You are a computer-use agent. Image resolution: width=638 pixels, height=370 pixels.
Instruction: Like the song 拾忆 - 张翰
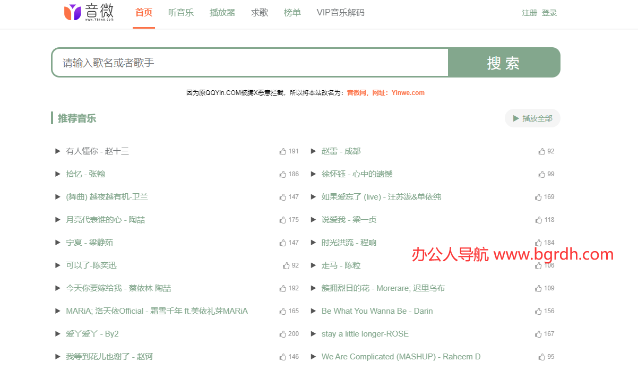(x=283, y=174)
